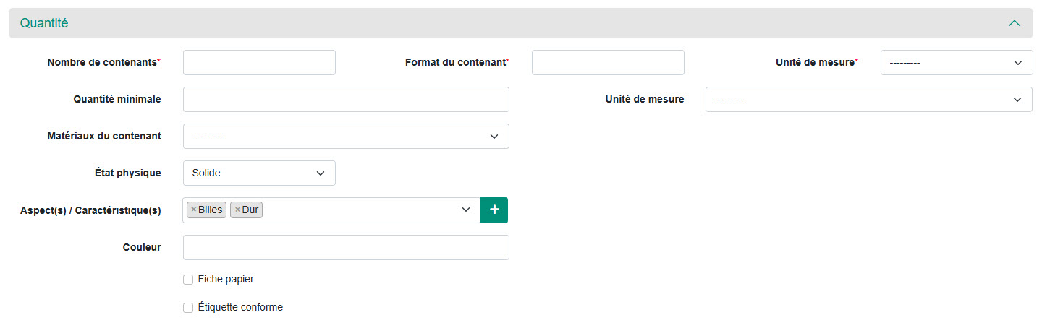Collapse the Quantité section with the chevron

[x=1015, y=23]
